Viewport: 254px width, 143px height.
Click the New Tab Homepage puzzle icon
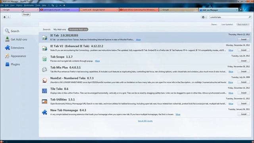coord(44,112)
